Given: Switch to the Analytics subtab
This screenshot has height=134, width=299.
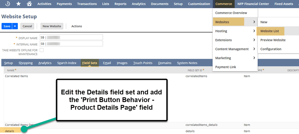Looking at the screenshot, I should (45, 63).
